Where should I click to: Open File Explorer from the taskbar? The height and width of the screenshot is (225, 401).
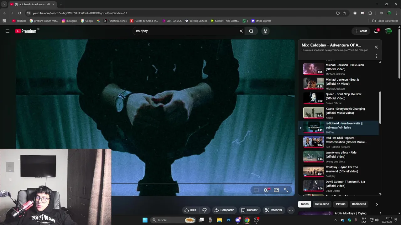tap(219, 220)
